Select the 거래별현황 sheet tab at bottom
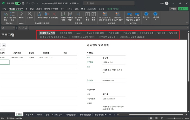Viewport: 190px width, 120px height. coord(71,115)
